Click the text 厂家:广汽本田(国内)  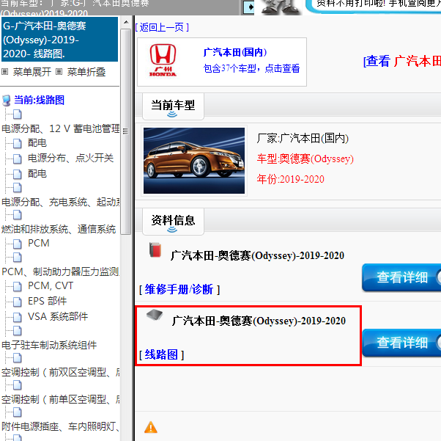[x=303, y=139]
